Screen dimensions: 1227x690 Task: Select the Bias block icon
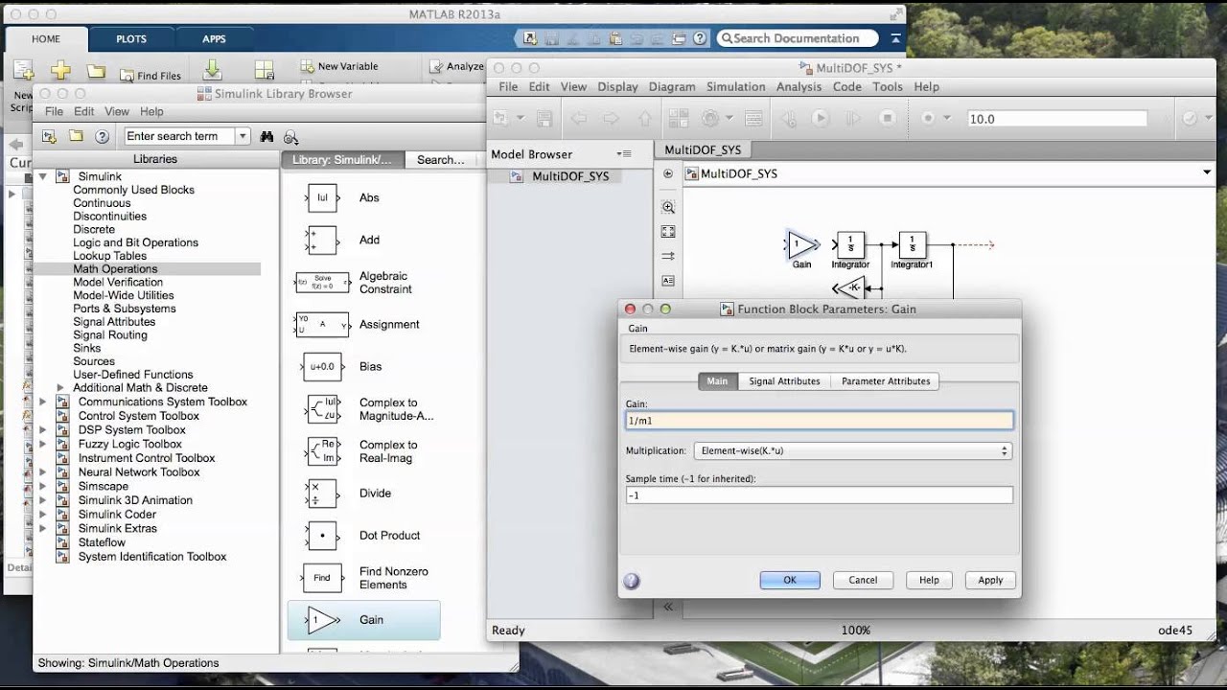click(x=322, y=367)
